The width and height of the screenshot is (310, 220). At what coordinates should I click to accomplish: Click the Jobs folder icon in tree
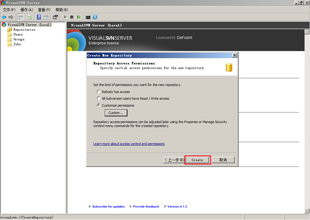point(10,44)
